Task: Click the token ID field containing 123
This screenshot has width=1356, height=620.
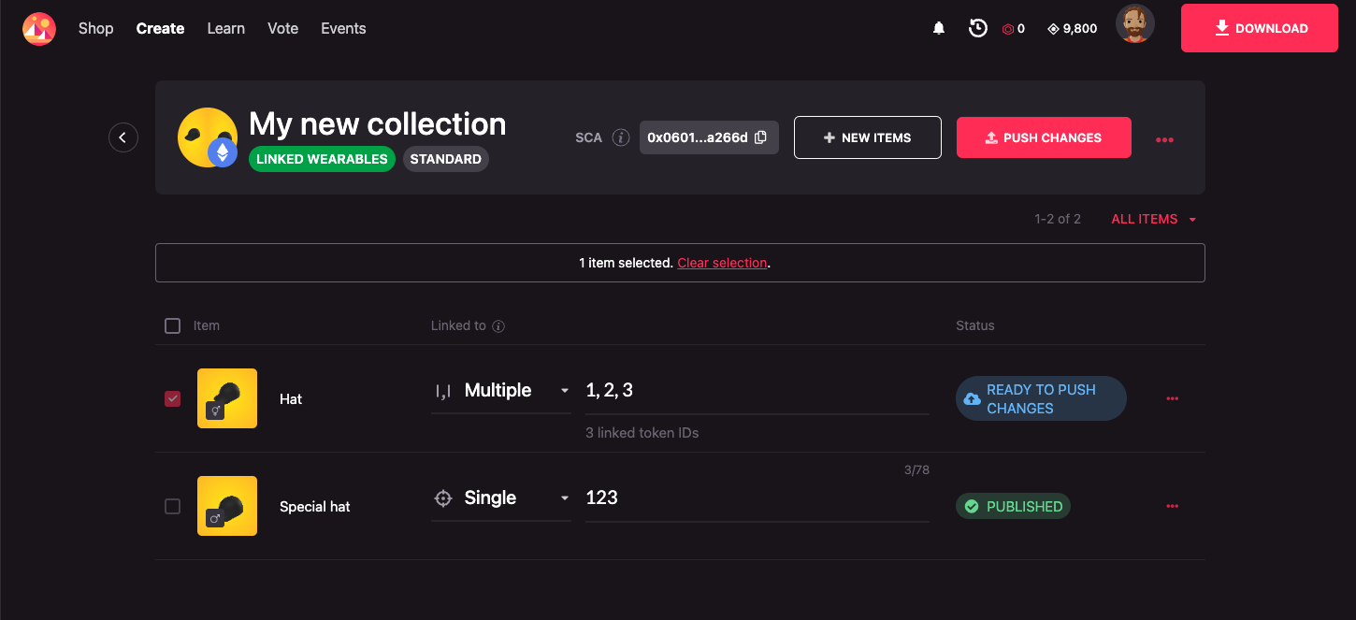Action: [756, 497]
